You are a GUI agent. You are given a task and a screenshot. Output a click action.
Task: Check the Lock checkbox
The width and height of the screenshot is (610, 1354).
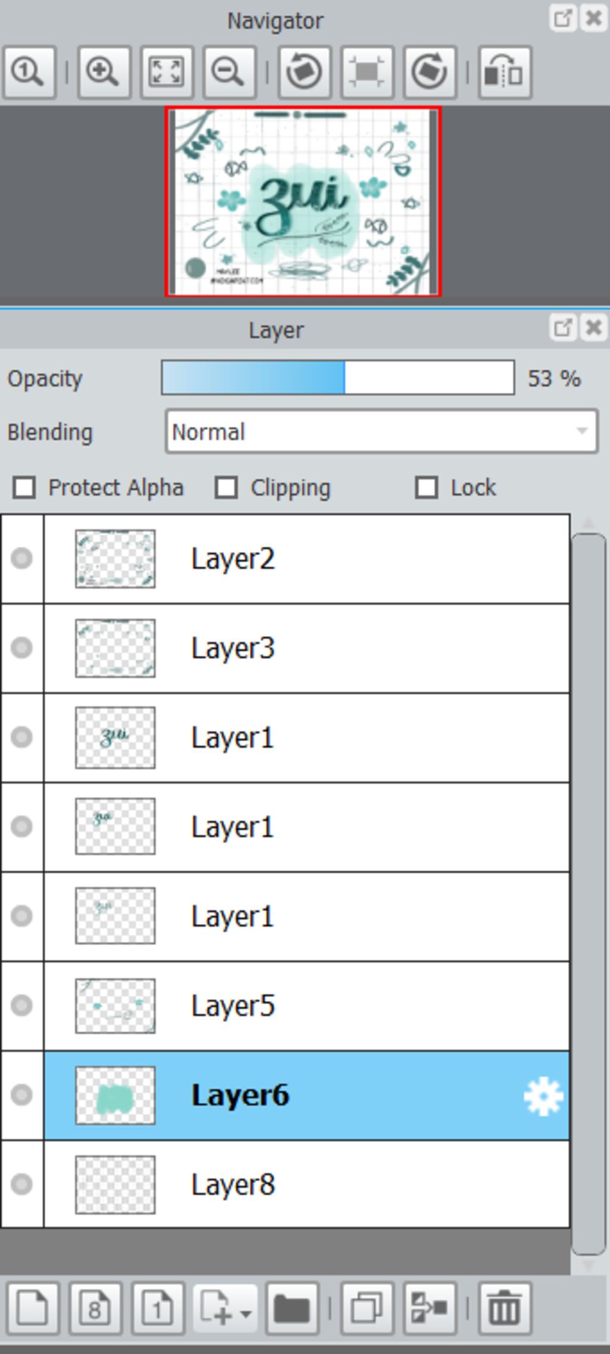coord(427,487)
